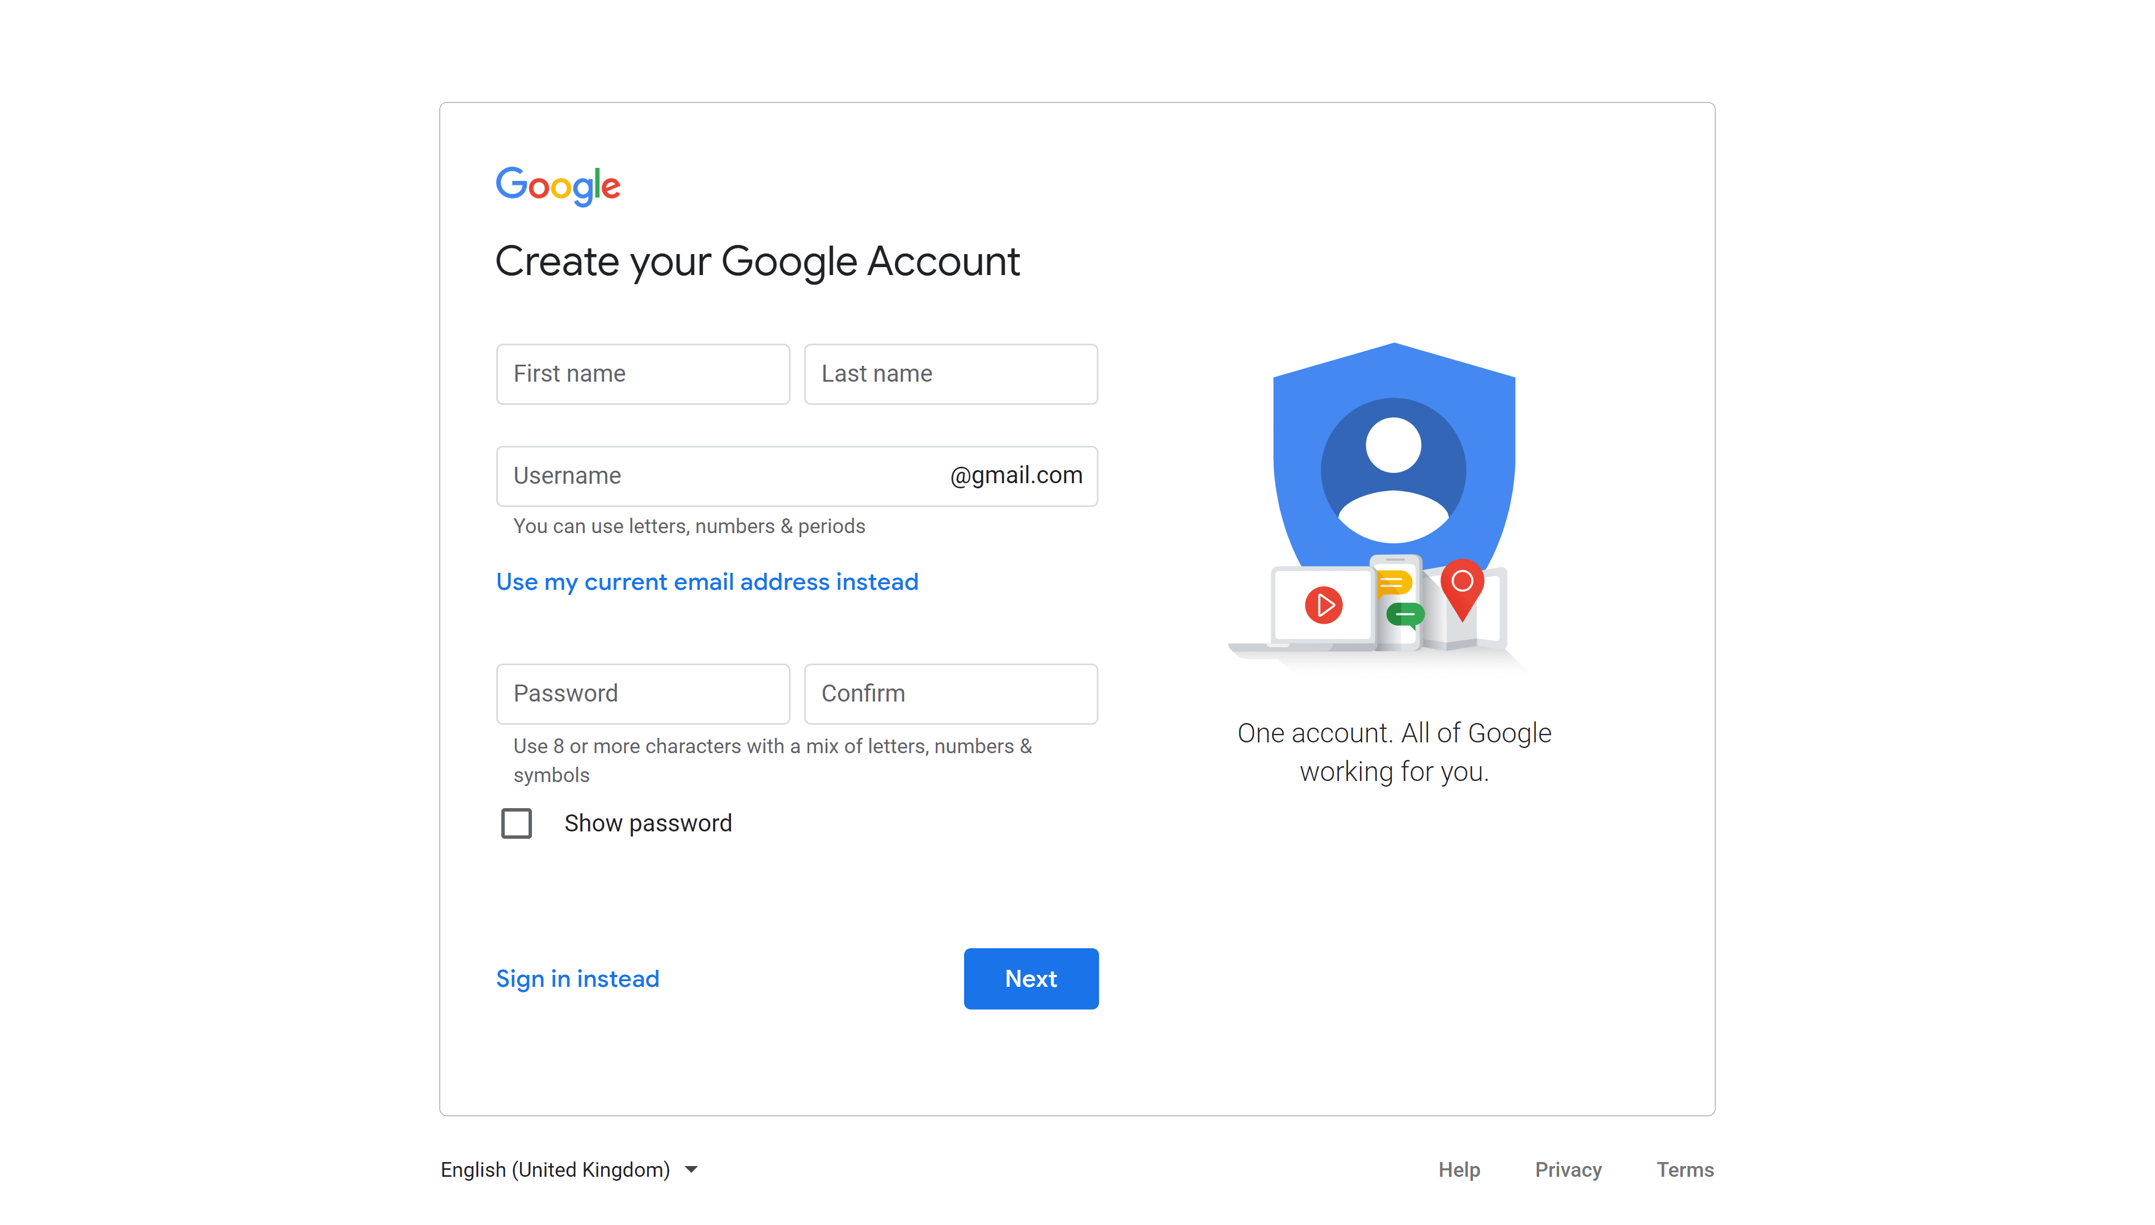
Task: Click the Sign in instead link
Action: (x=578, y=978)
